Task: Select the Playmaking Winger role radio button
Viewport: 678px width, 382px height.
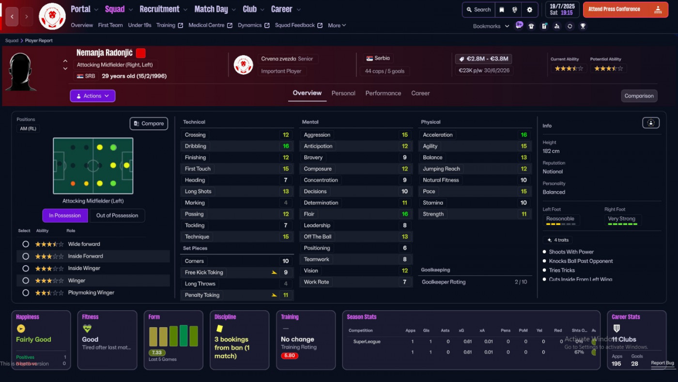Action: (x=26, y=293)
